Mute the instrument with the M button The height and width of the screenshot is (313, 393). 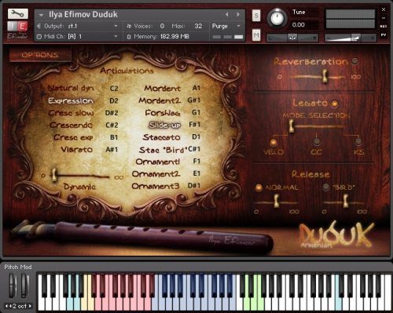point(256,35)
